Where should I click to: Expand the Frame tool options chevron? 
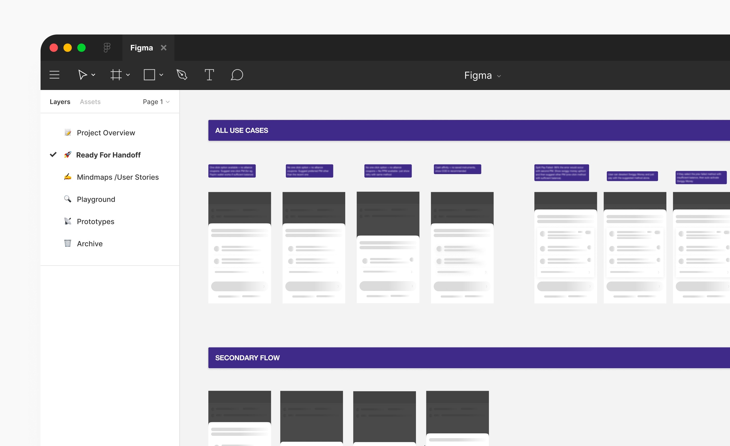click(128, 75)
